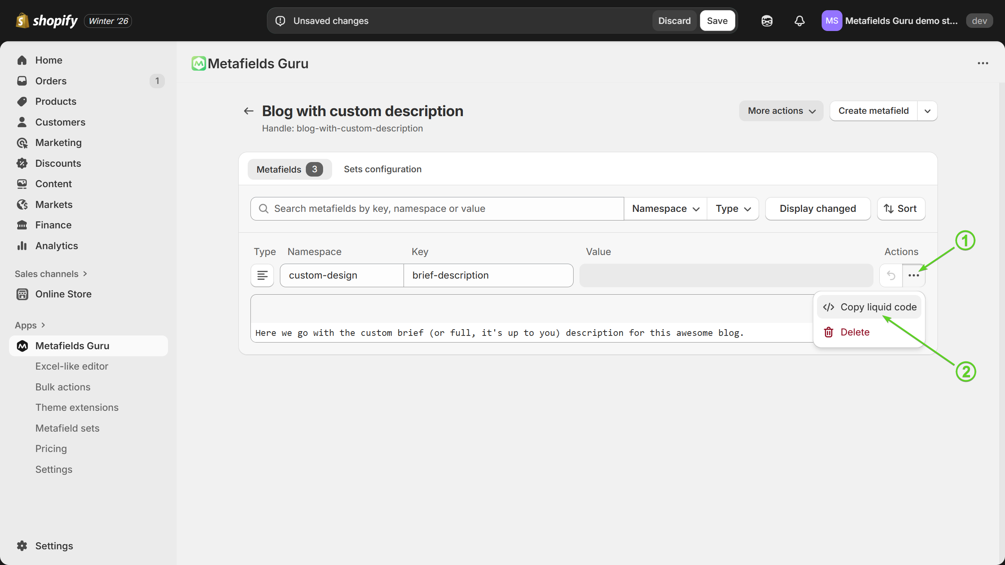Click the multi-line text type icon

[262, 275]
